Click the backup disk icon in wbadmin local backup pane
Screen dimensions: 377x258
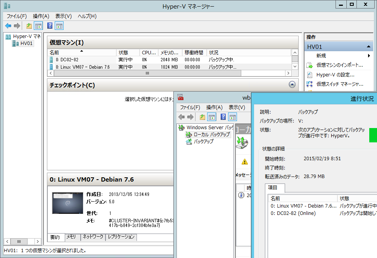click(x=242, y=143)
